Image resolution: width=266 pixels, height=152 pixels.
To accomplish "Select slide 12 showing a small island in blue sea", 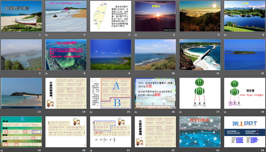I will click(245, 55).
